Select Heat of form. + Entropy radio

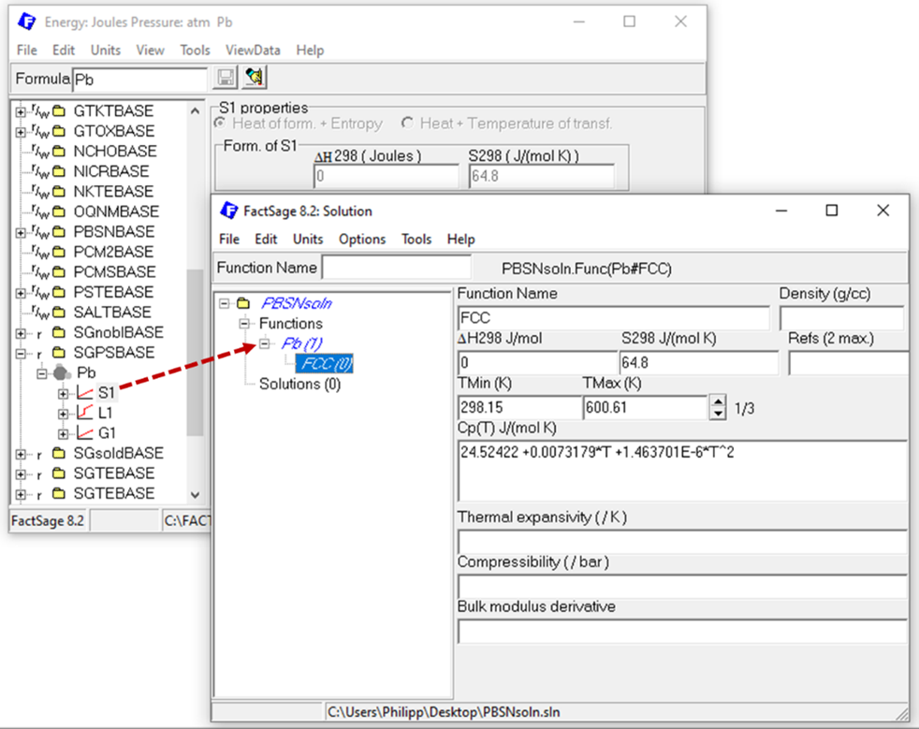coord(220,124)
